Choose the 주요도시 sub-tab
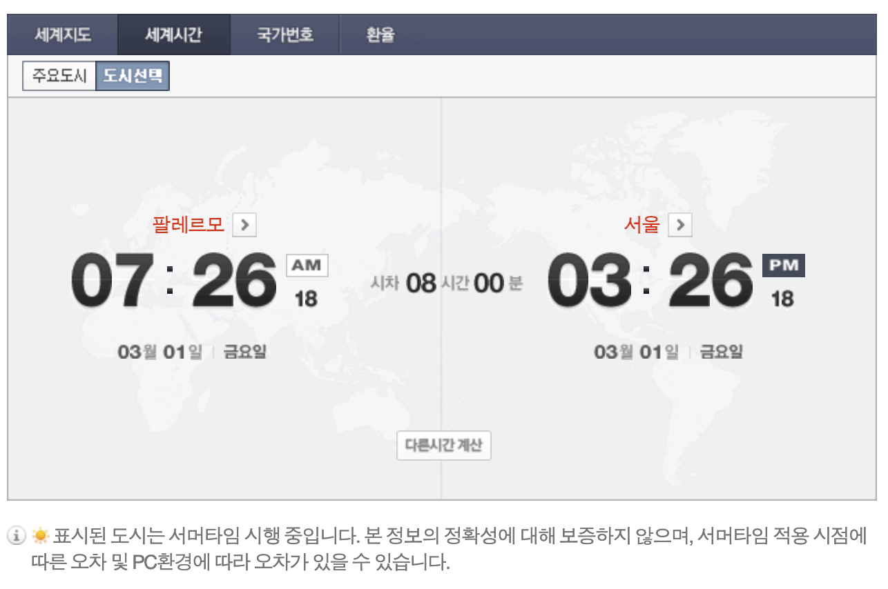This screenshot has width=888, height=589. point(59,77)
